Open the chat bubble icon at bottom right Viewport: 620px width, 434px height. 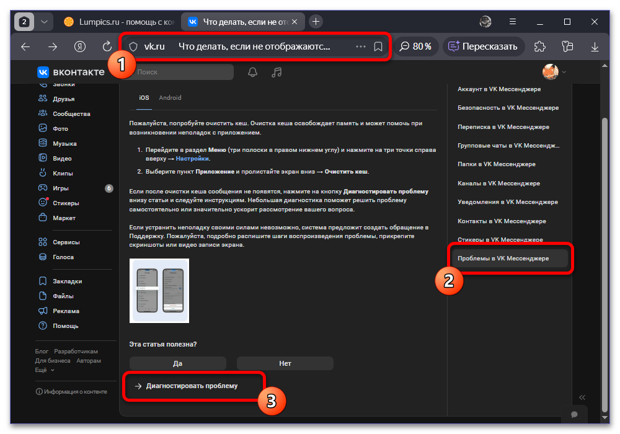(574, 414)
